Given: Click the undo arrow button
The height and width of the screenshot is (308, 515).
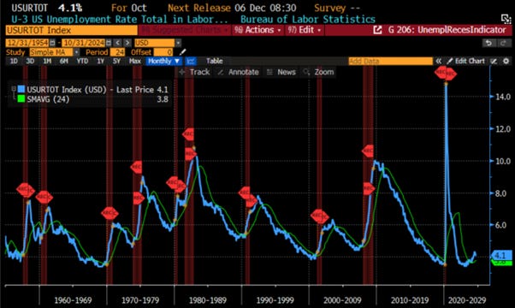Looking at the screenshot, I should [x=488, y=43].
